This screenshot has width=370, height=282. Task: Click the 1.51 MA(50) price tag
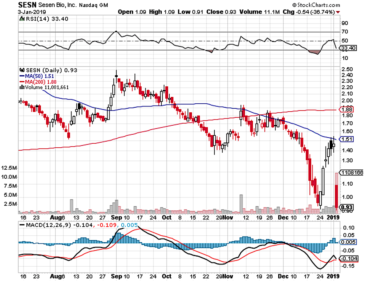coord(346,139)
